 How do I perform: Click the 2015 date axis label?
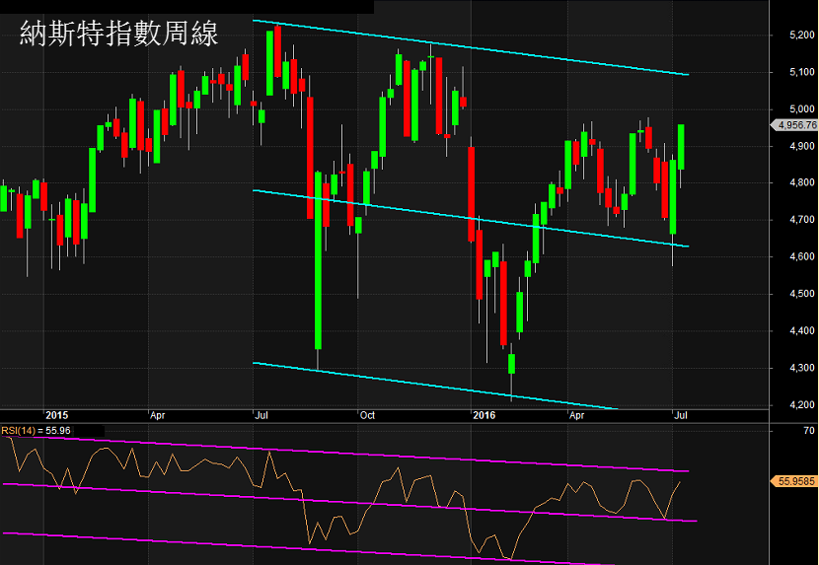[56, 415]
